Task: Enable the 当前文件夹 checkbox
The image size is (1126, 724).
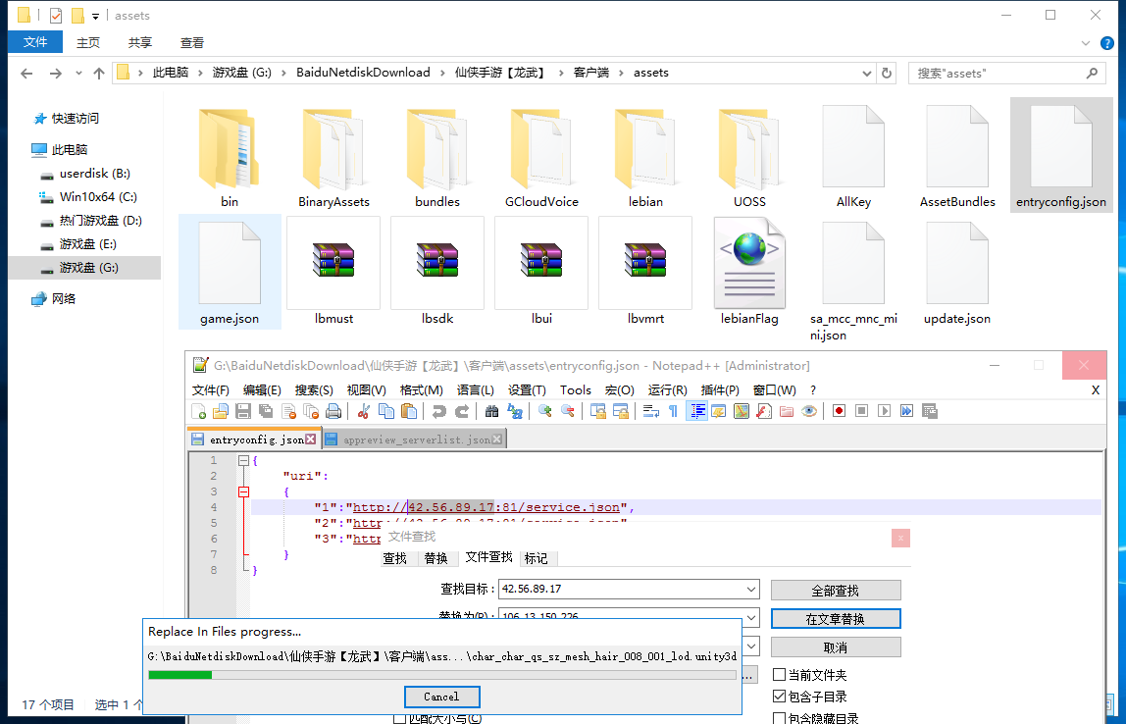Action: tap(780, 675)
